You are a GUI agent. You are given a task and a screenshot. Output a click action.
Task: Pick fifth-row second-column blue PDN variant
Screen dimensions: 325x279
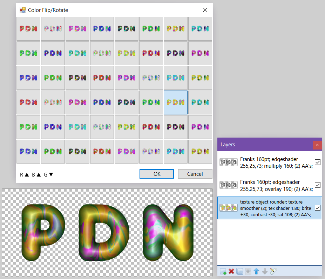(x=53, y=127)
